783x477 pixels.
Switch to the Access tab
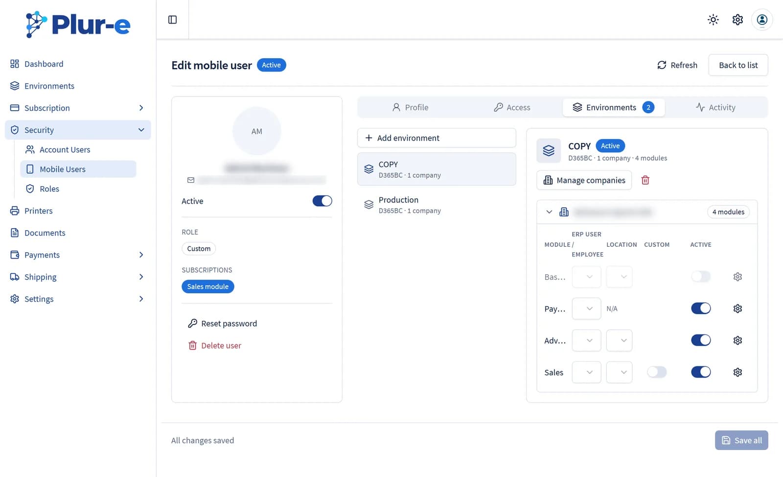512,107
